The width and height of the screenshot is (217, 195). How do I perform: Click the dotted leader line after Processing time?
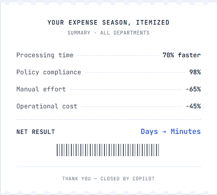pyautogui.click(x=118, y=55)
